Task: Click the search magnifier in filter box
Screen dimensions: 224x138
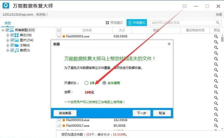Action: click(218, 23)
